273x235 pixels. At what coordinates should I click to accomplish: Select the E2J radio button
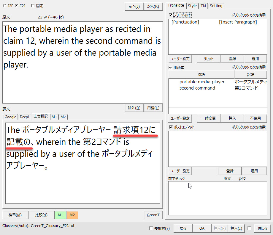(x=17, y=6)
